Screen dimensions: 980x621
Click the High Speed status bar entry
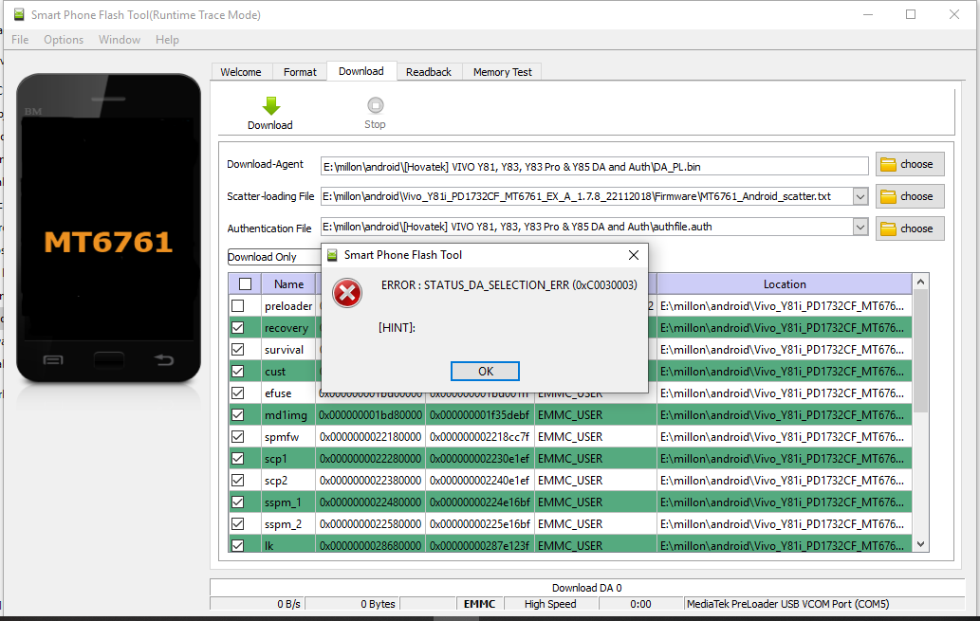point(550,604)
